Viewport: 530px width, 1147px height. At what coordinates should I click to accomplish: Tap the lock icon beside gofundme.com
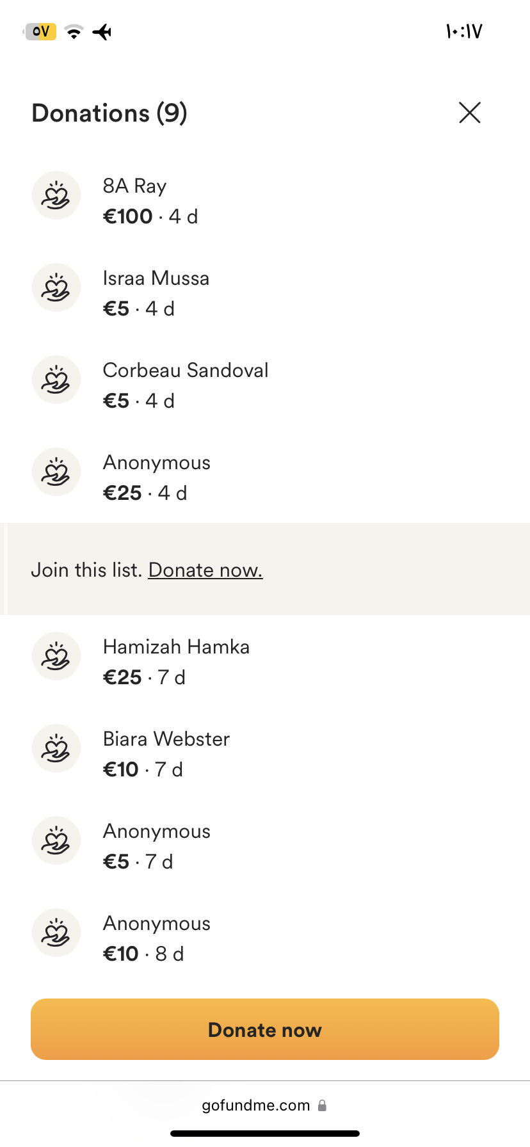click(322, 1105)
